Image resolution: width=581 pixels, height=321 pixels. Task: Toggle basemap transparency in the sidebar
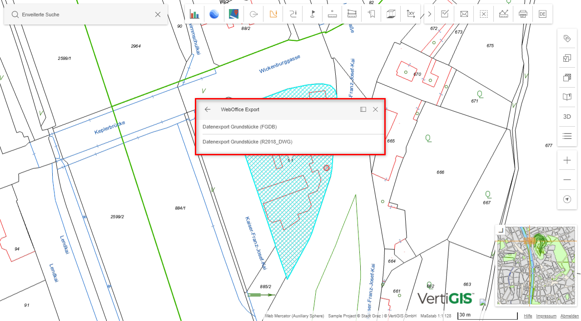[x=566, y=77]
